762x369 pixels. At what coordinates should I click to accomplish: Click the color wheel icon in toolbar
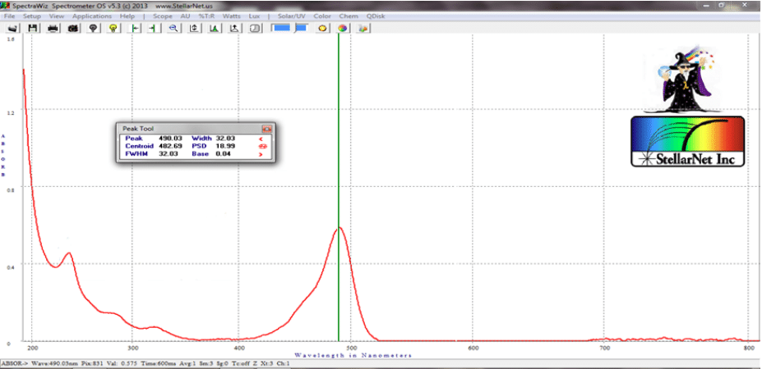click(x=342, y=28)
